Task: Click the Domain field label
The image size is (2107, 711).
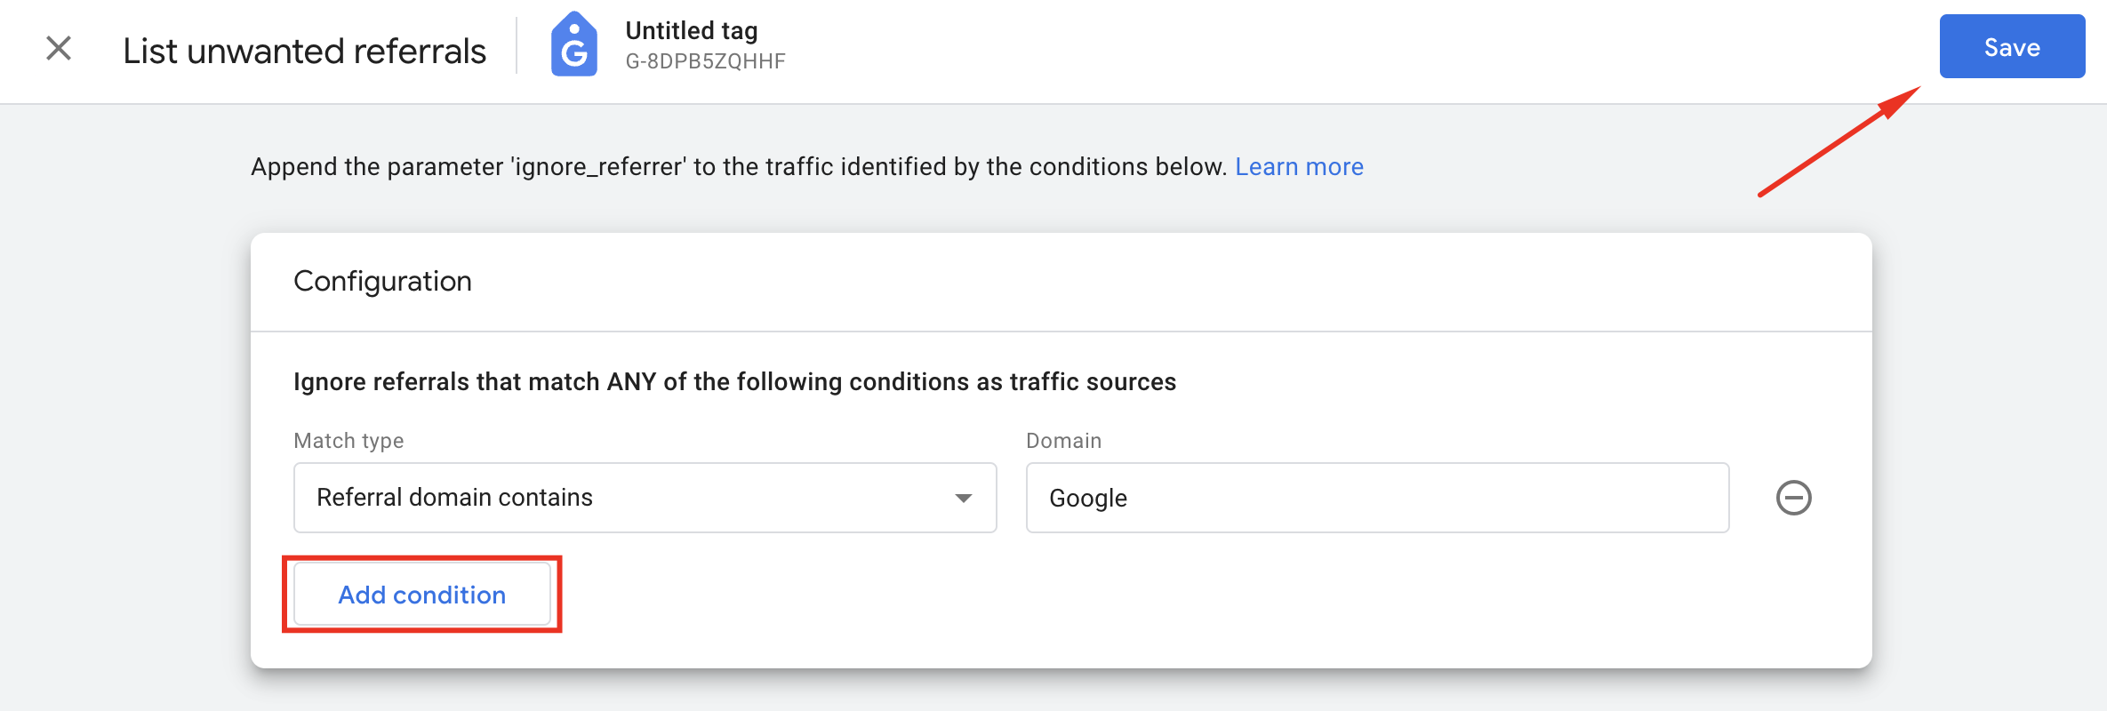Action: [1063, 441]
